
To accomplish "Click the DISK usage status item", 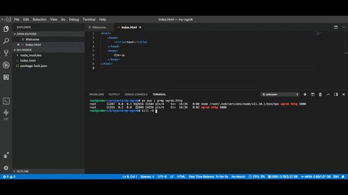I will coord(283,177).
